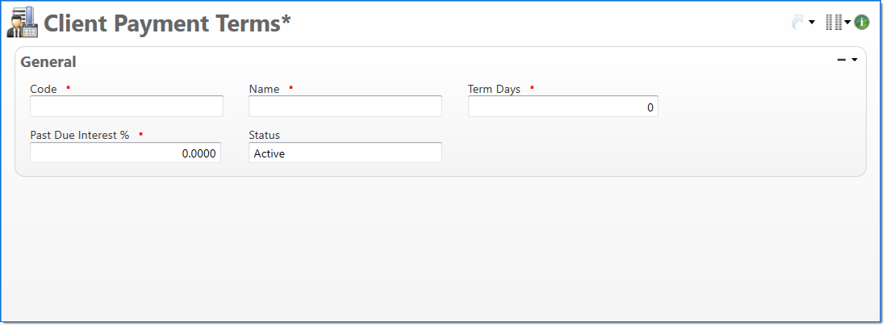Click the Term Days label
886x327 pixels.
point(494,90)
